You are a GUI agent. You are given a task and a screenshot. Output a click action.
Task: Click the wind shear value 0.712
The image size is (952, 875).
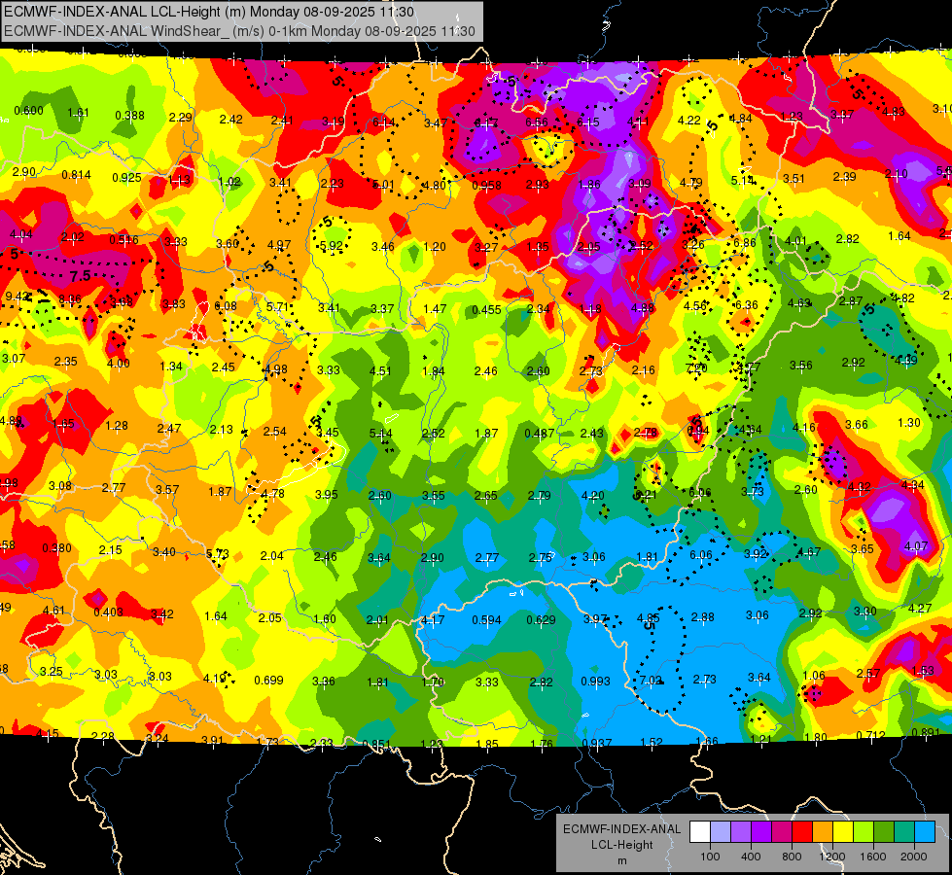pyautogui.click(x=870, y=735)
